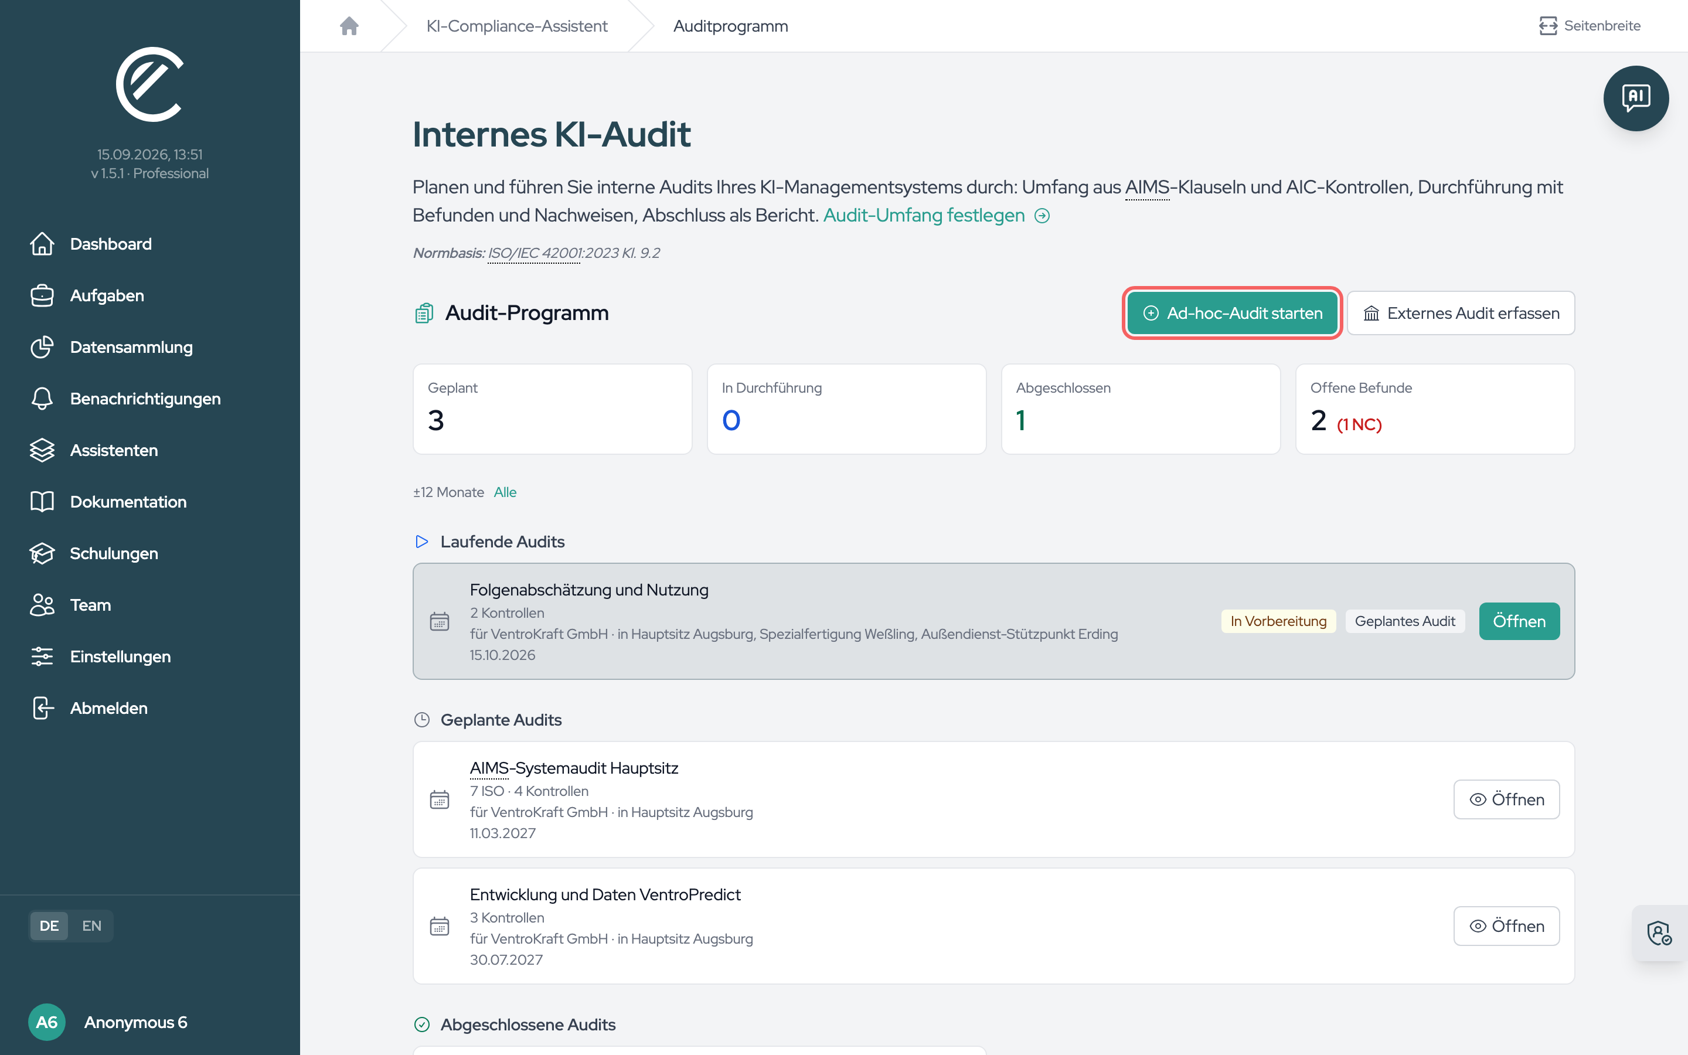Click the In Vorbereitung status badge
The image size is (1688, 1055).
pyautogui.click(x=1278, y=621)
